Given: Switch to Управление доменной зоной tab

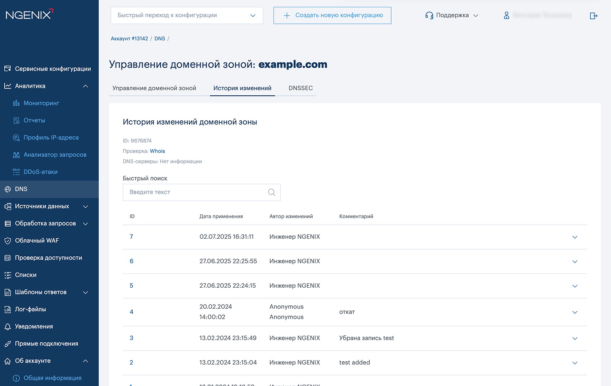Looking at the screenshot, I should pos(154,88).
